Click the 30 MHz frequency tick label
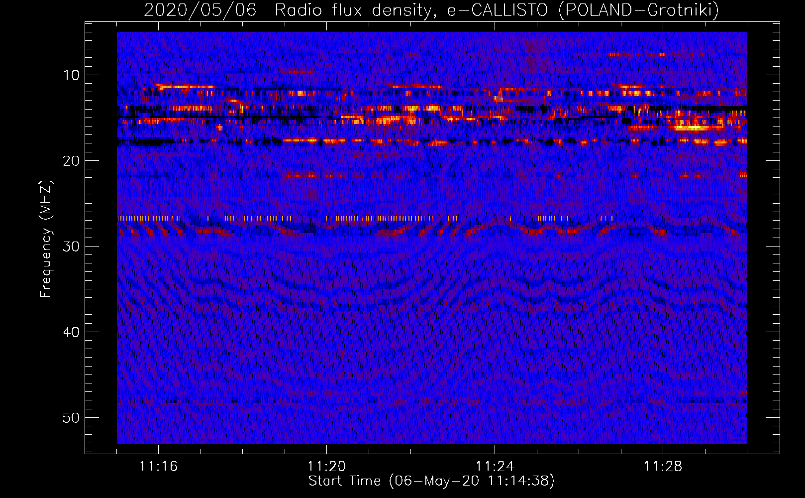This screenshot has height=498, width=805. 72,247
